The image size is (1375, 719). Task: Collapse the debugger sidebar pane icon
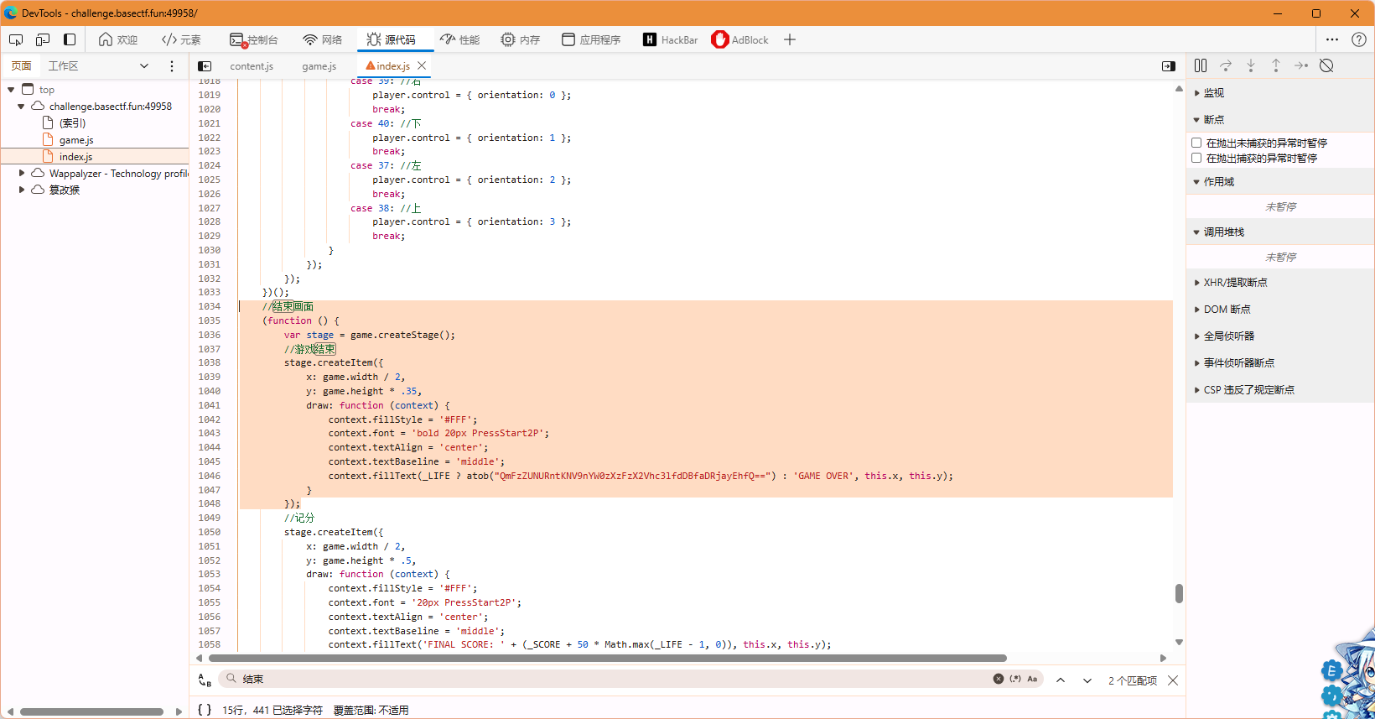pos(1169,66)
